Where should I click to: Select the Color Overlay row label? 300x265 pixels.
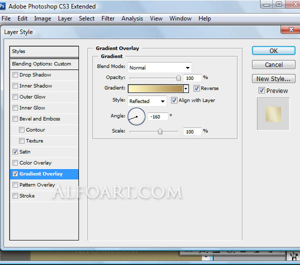click(35, 163)
